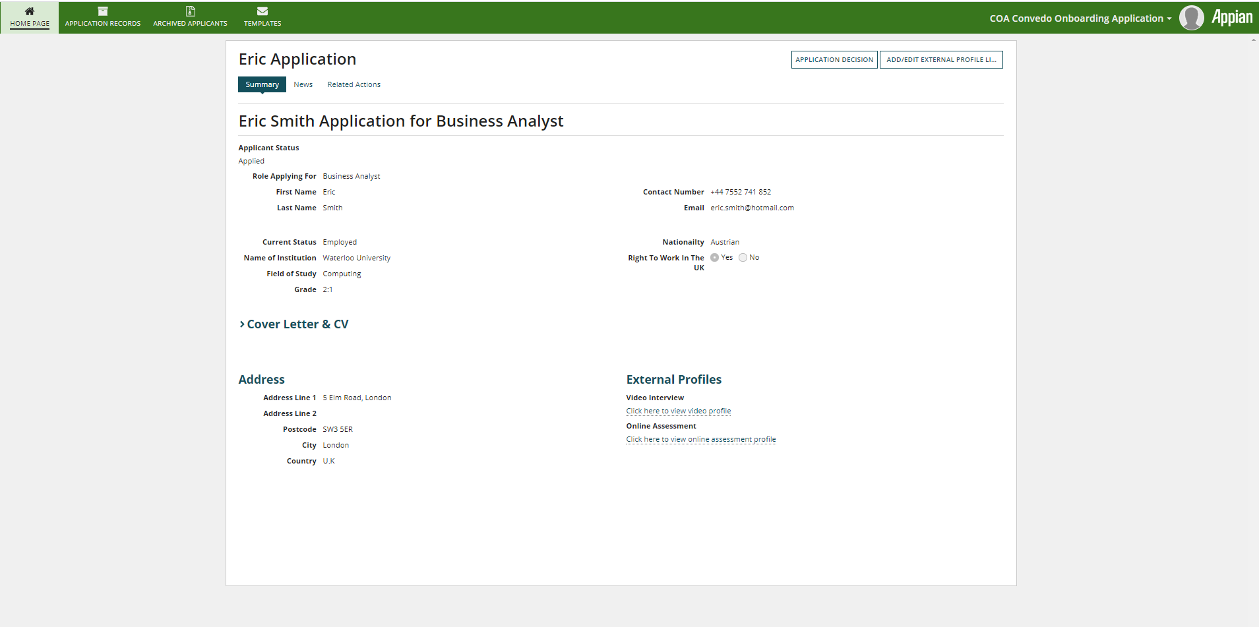
Task: Click the Application Decision button
Action: tap(834, 59)
